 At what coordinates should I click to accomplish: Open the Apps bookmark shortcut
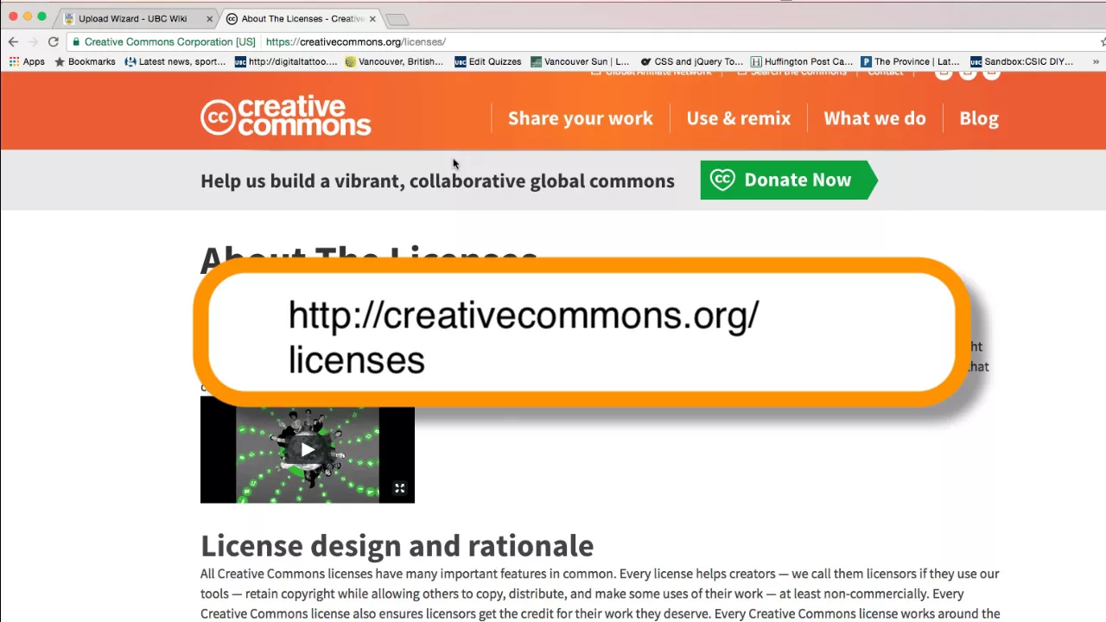pos(27,61)
